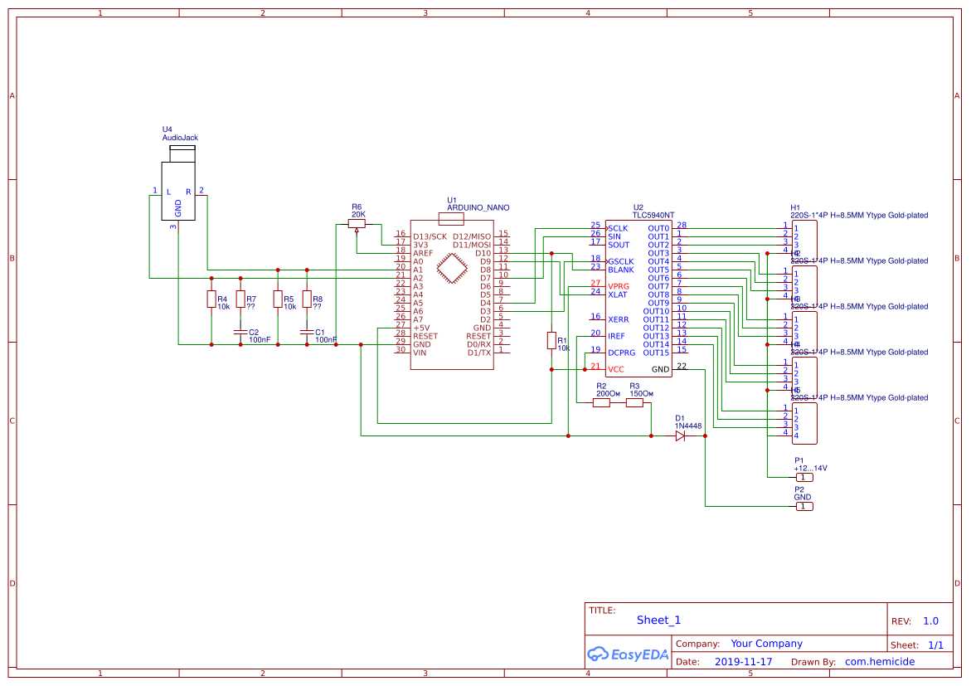971x686 pixels.
Task: Click the +5V pin label on Arduino
Action: pyautogui.click(x=421, y=328)
